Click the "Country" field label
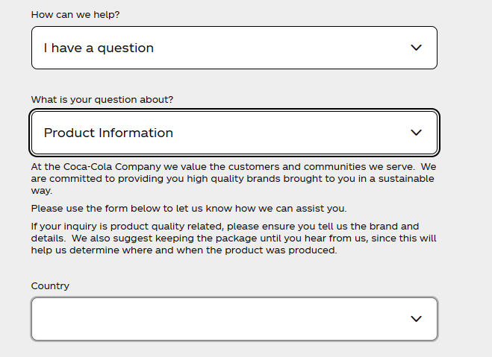The image size is (492, 357). 50,286
